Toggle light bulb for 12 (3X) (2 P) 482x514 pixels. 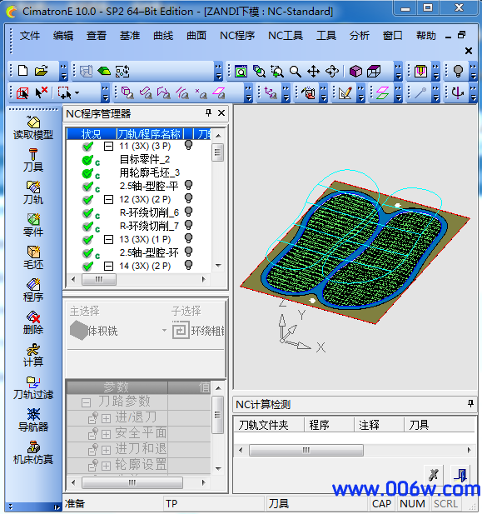click(x=188, y=198)
